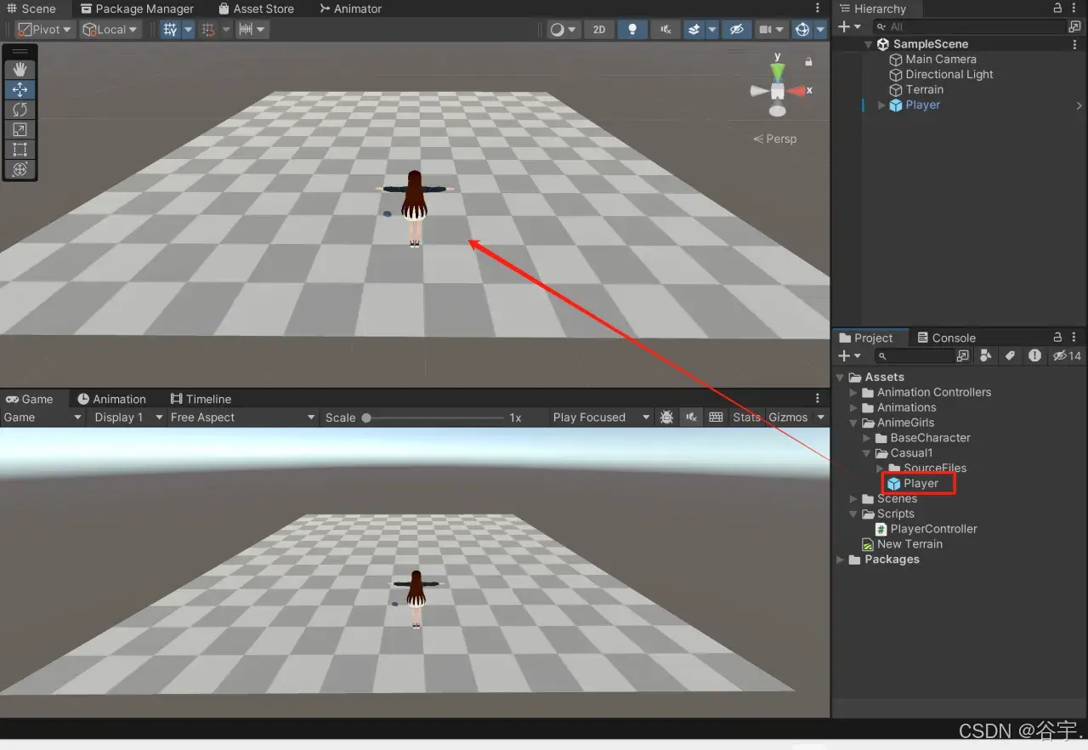Switch to the Animation tab
This screenshot has width=1088, height=750.
point(111,399)
